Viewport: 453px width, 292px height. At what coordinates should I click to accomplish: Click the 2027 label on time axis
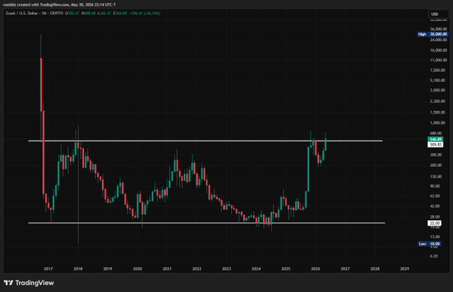[345, 269]
